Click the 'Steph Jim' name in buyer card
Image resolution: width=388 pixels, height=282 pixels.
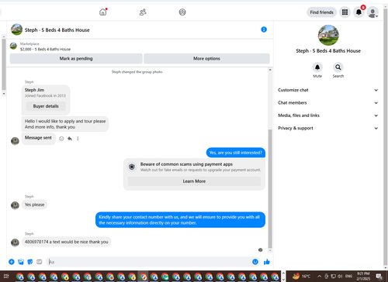point(34,90)
